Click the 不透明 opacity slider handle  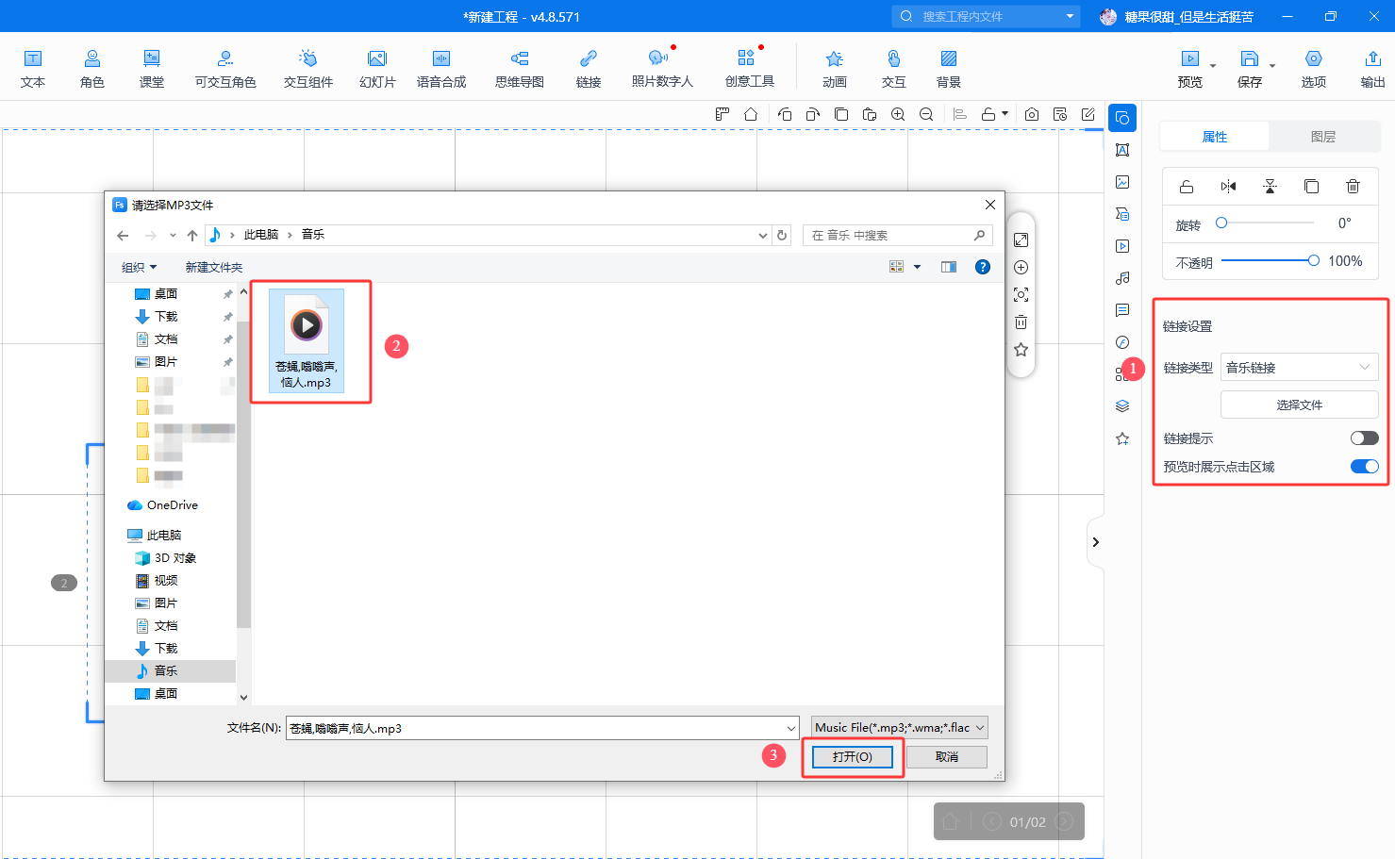click(x=1313, y=261)
